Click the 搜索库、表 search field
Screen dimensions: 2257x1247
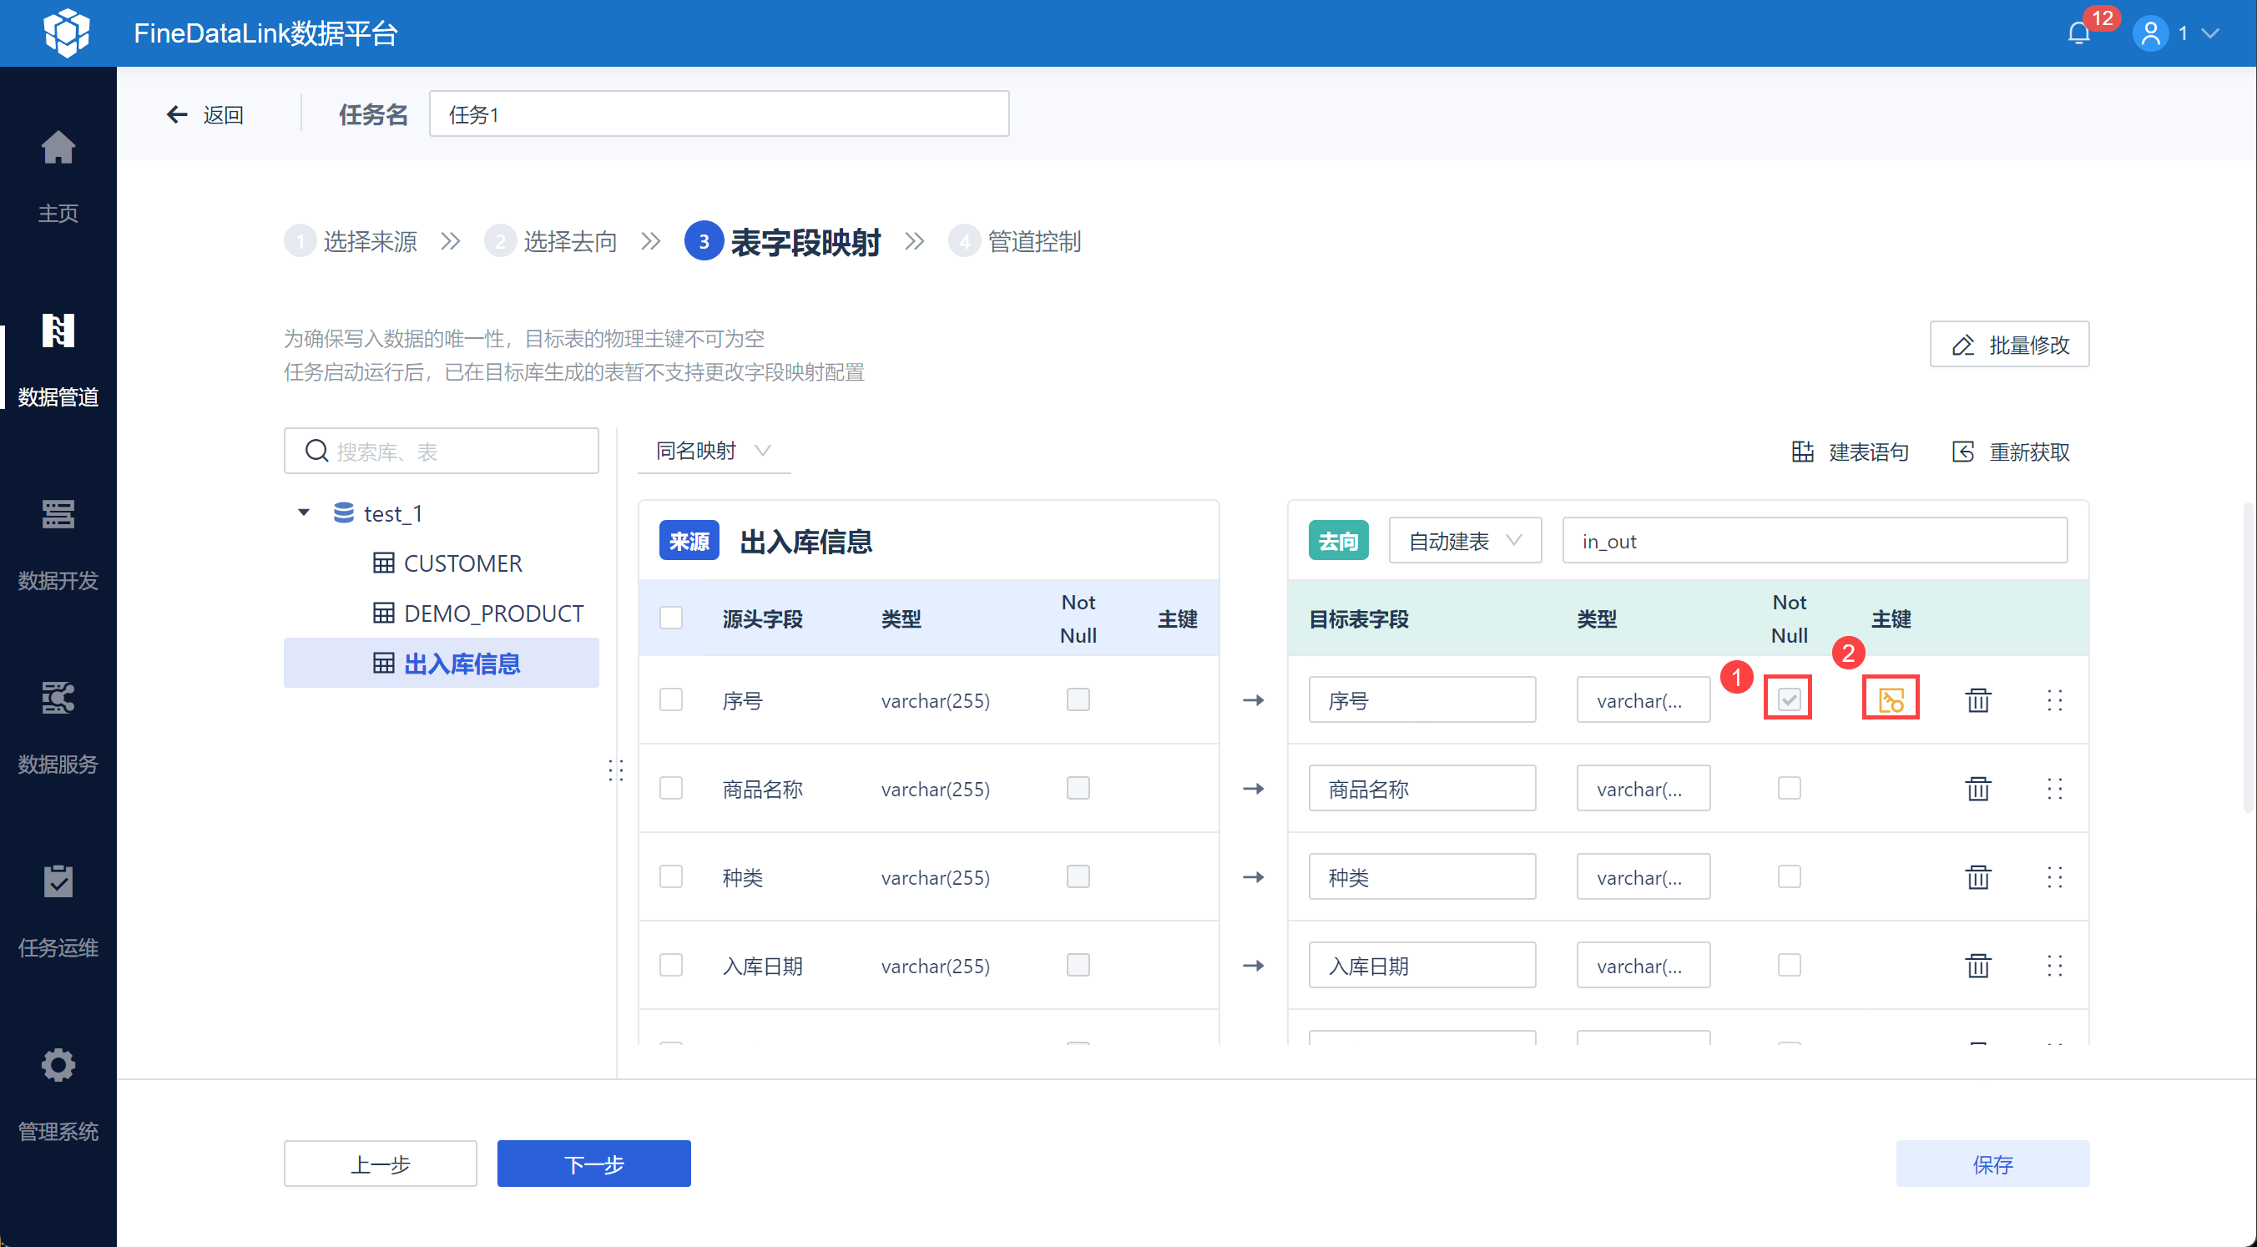[441, 452]
